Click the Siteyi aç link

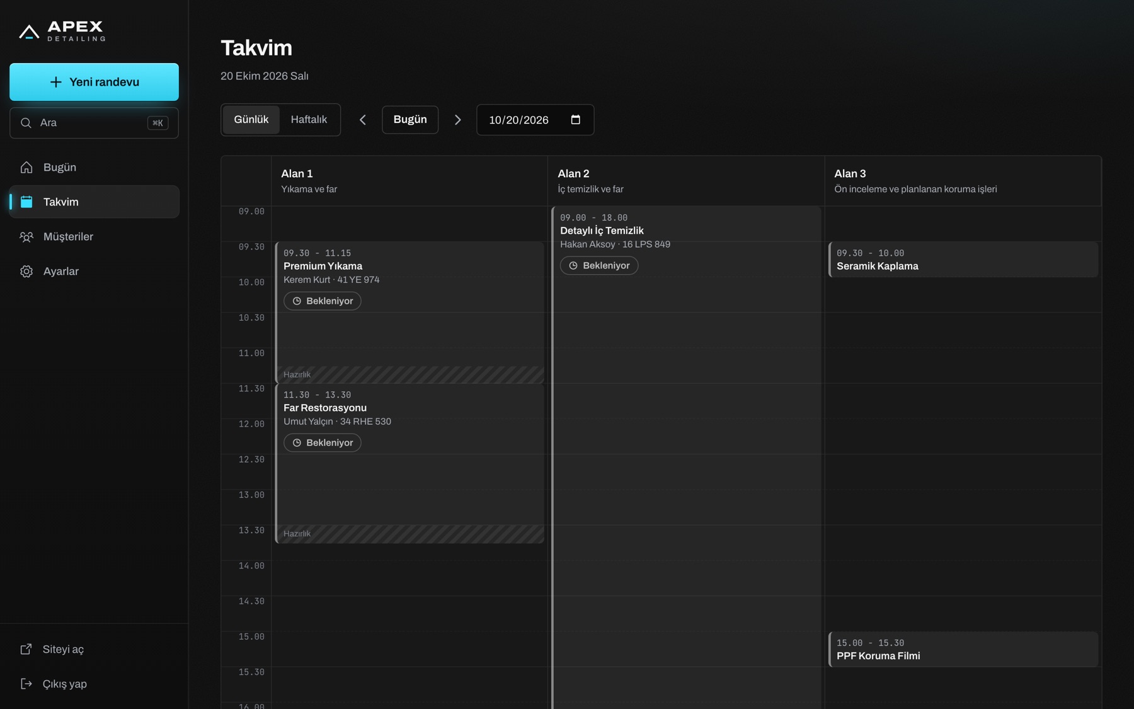coord(94,649)
